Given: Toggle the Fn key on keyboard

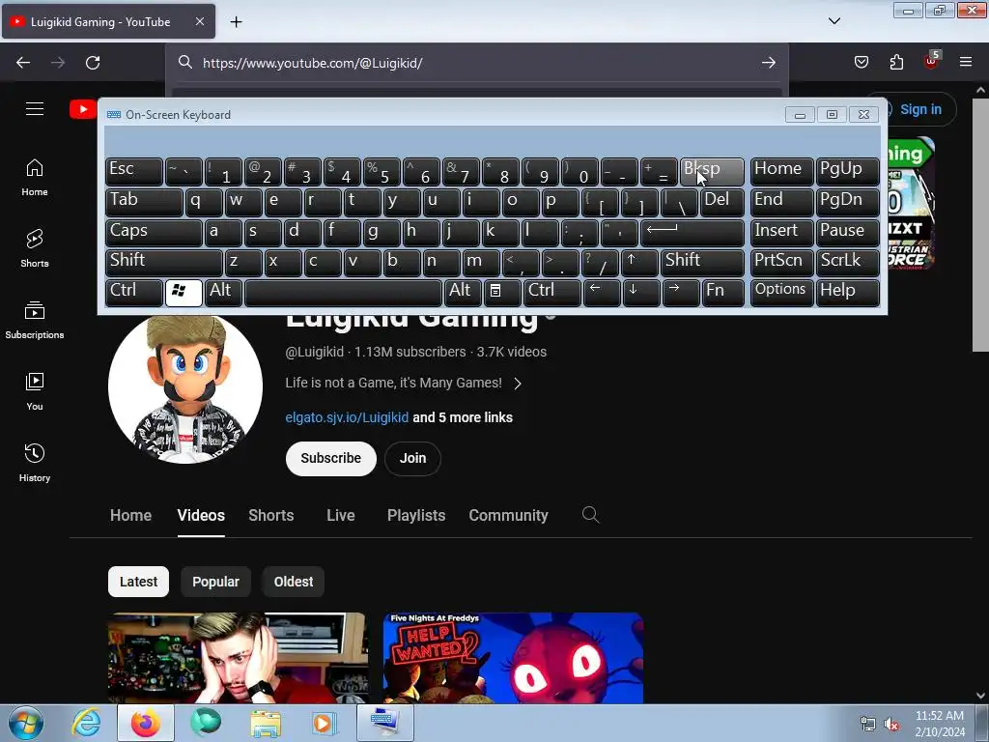Looking at the screenshot, I should click(722, 292).
